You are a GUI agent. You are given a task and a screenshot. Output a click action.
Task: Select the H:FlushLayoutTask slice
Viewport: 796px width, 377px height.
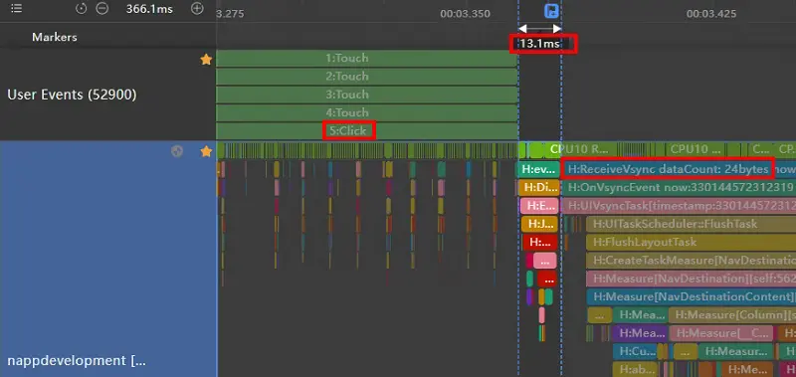pyautogui.click(x=691, y=242)
